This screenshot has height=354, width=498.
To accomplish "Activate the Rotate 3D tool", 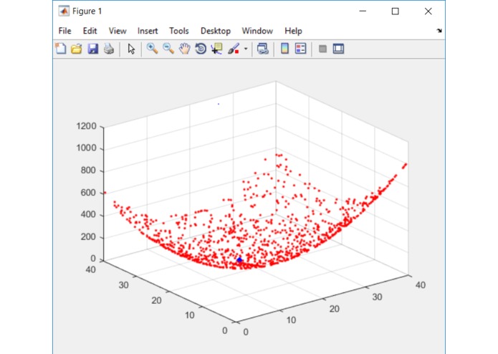I will (x=201, y=49).
